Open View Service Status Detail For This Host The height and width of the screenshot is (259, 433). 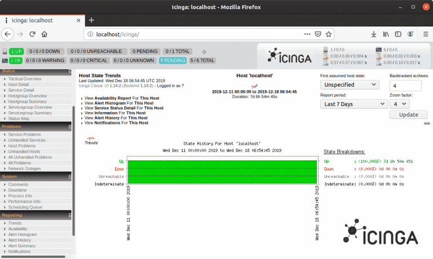pyautogui.click(x=124, y=108)
